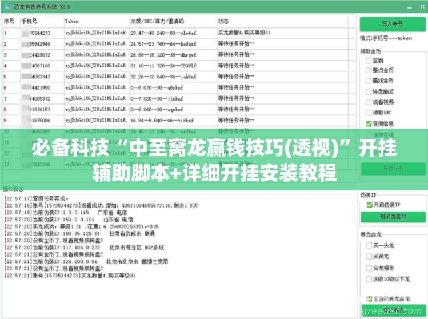Screen dimensions: 428x319
Task: Click log line 买龙成功 等级 31
Action: pos(81,226)
